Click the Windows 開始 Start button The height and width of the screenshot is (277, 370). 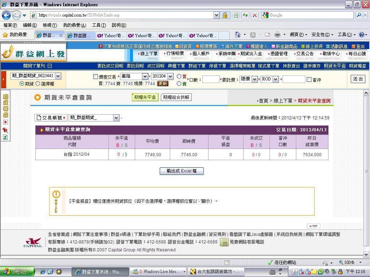coord(17,272)
